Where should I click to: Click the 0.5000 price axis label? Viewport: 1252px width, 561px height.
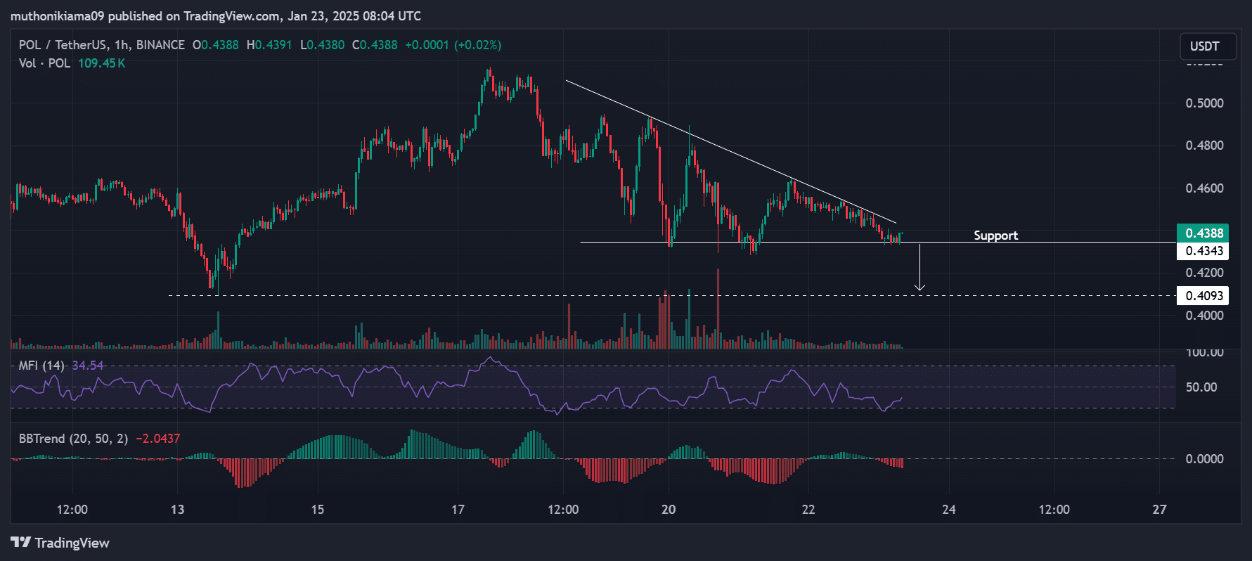tap(1204, 103)
